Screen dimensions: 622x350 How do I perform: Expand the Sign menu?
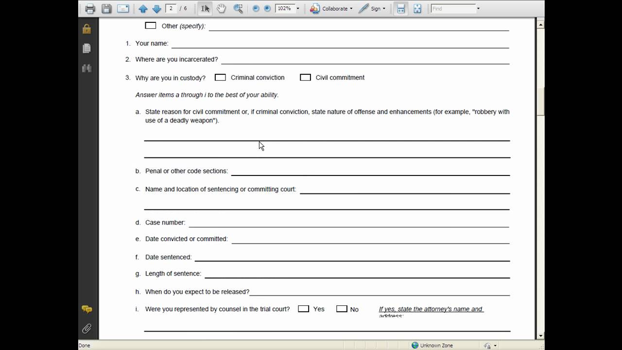pos(384,8)
